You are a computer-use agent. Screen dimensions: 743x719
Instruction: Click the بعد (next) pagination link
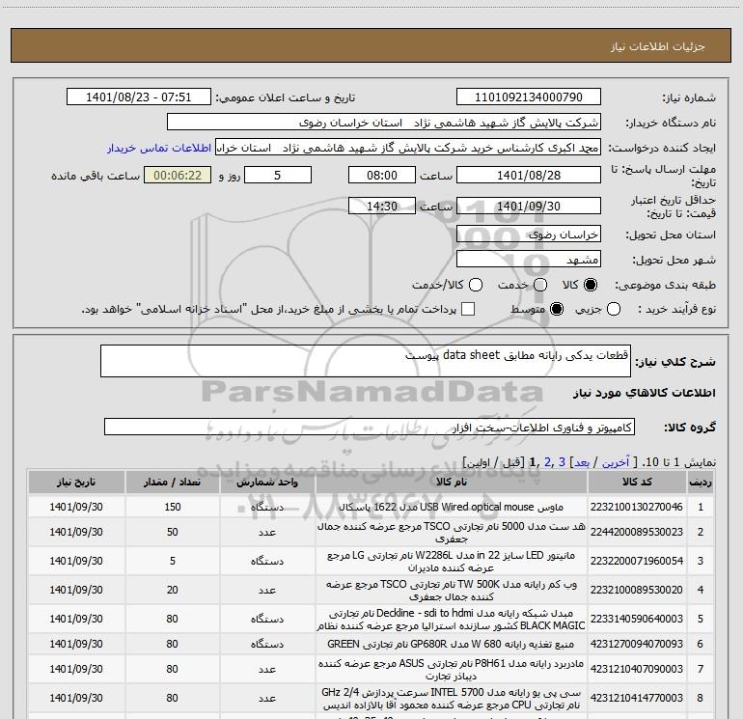coord(580,462)
